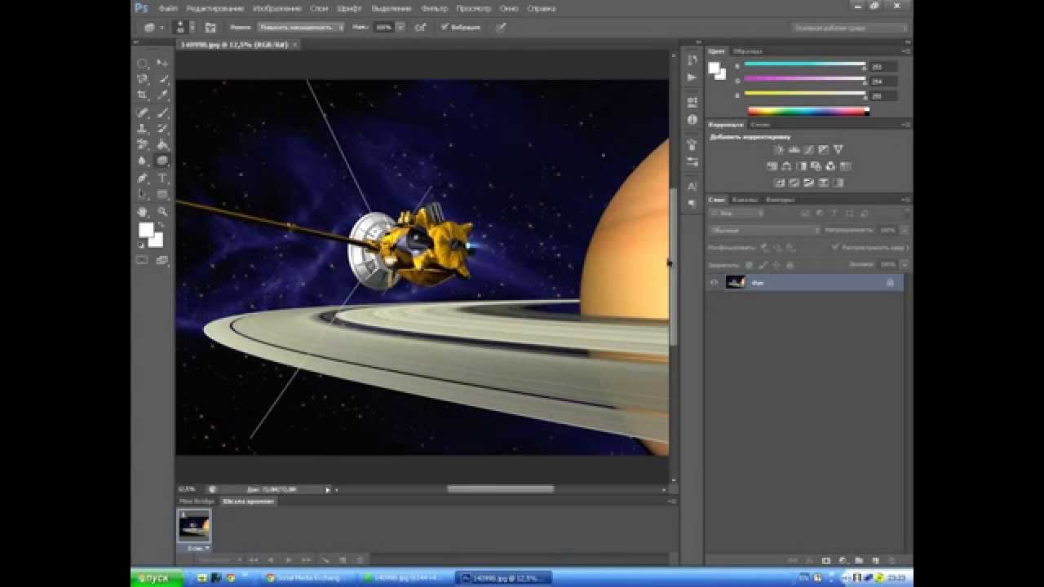
Task: Select the active Sponge tool
Action: click(x=163, y=161)
